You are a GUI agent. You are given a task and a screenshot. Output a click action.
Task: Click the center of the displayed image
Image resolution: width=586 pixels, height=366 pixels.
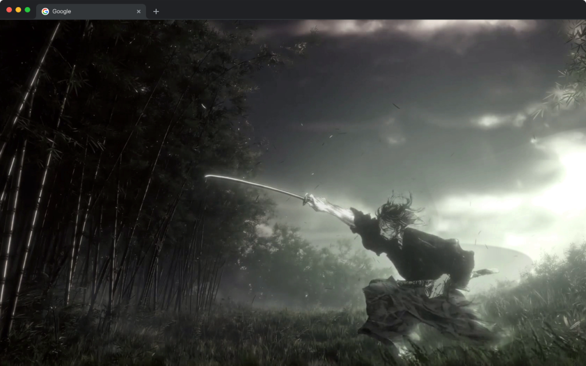pos(293,193)
